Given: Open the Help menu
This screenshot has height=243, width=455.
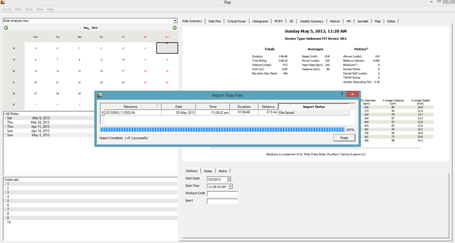Looking at the screenshot, I should pos(50,9).
